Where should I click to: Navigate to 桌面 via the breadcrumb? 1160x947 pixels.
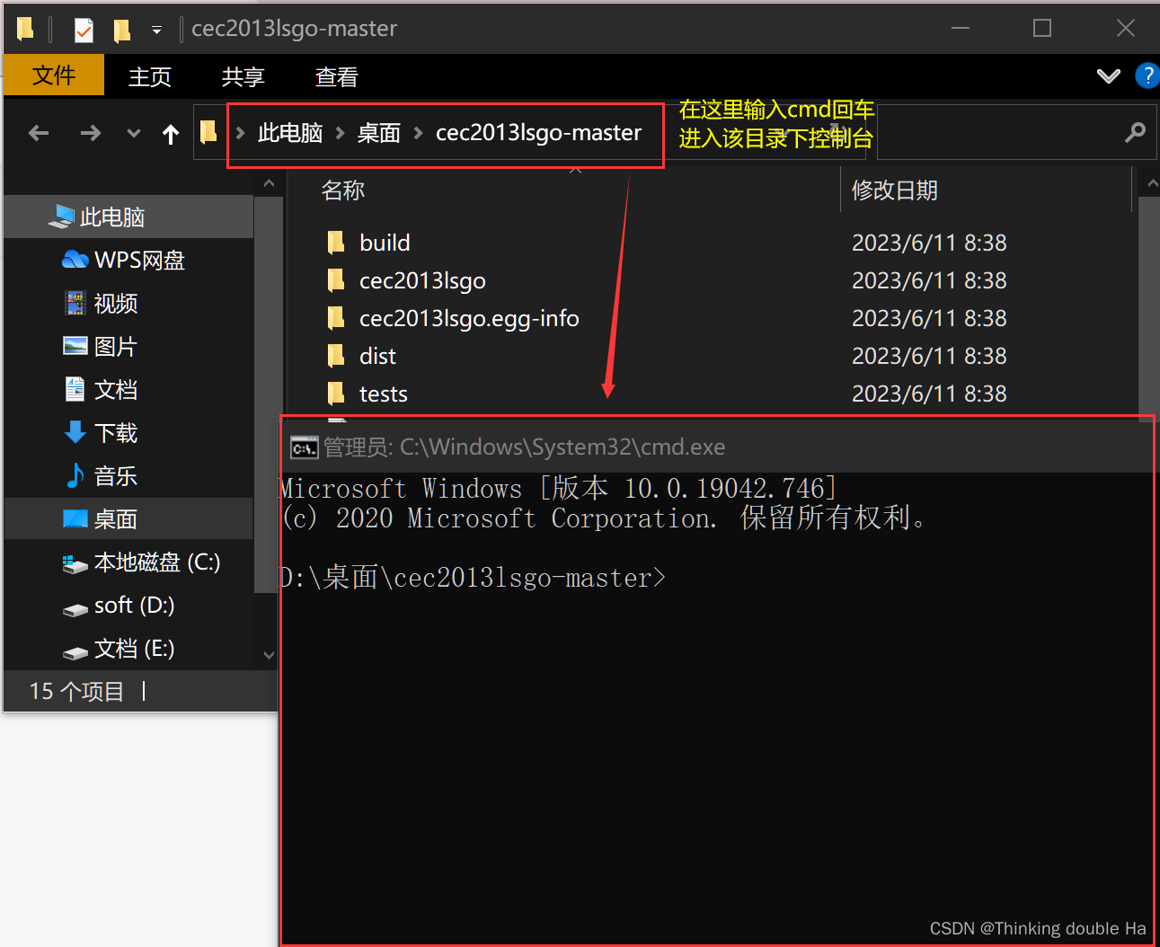(378, 132)
